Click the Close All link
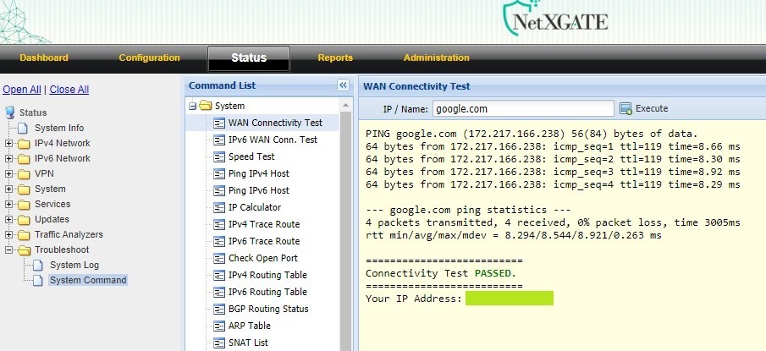 point(69,90)
